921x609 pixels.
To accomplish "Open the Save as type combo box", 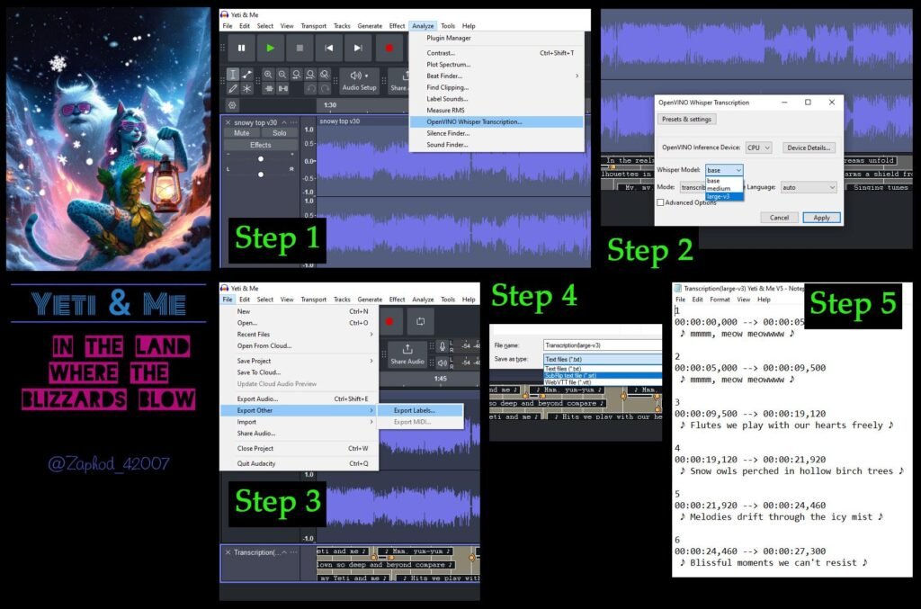I will click(602, 359).
